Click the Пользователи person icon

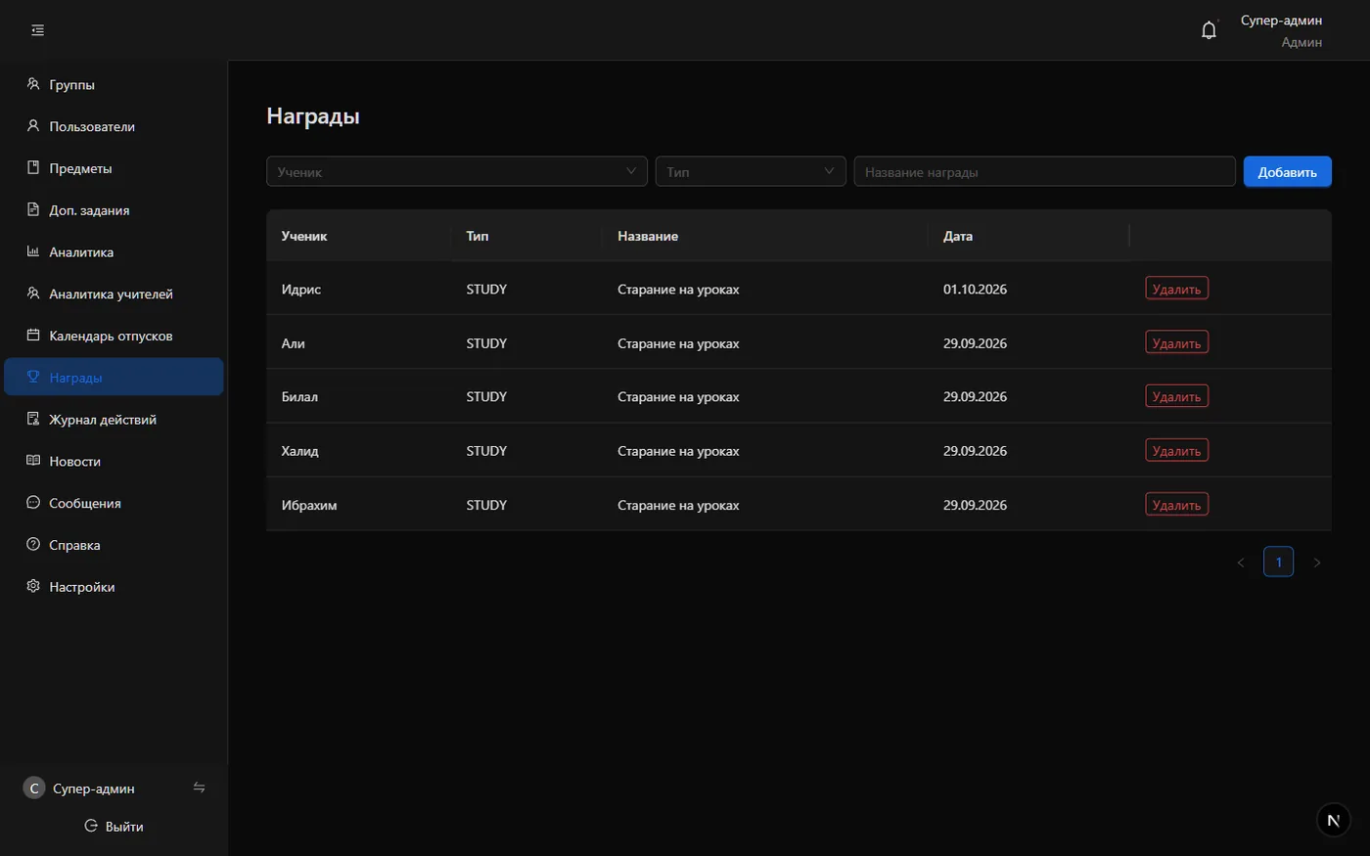tap(33, 126)
